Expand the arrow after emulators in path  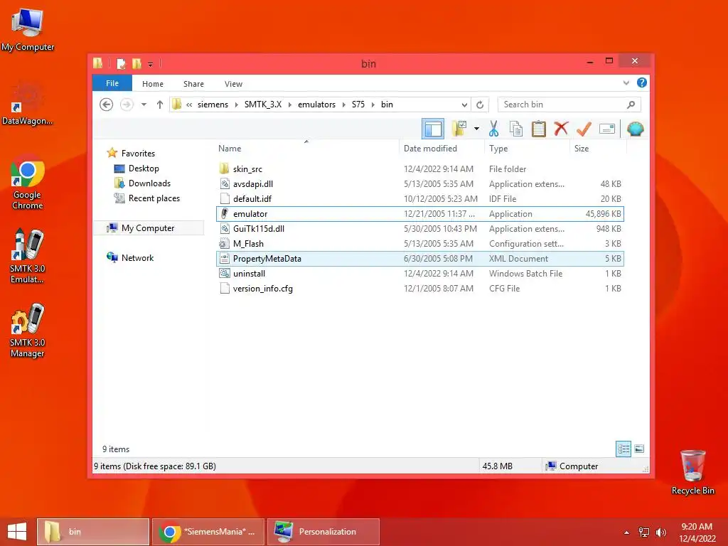pos(344,105)
